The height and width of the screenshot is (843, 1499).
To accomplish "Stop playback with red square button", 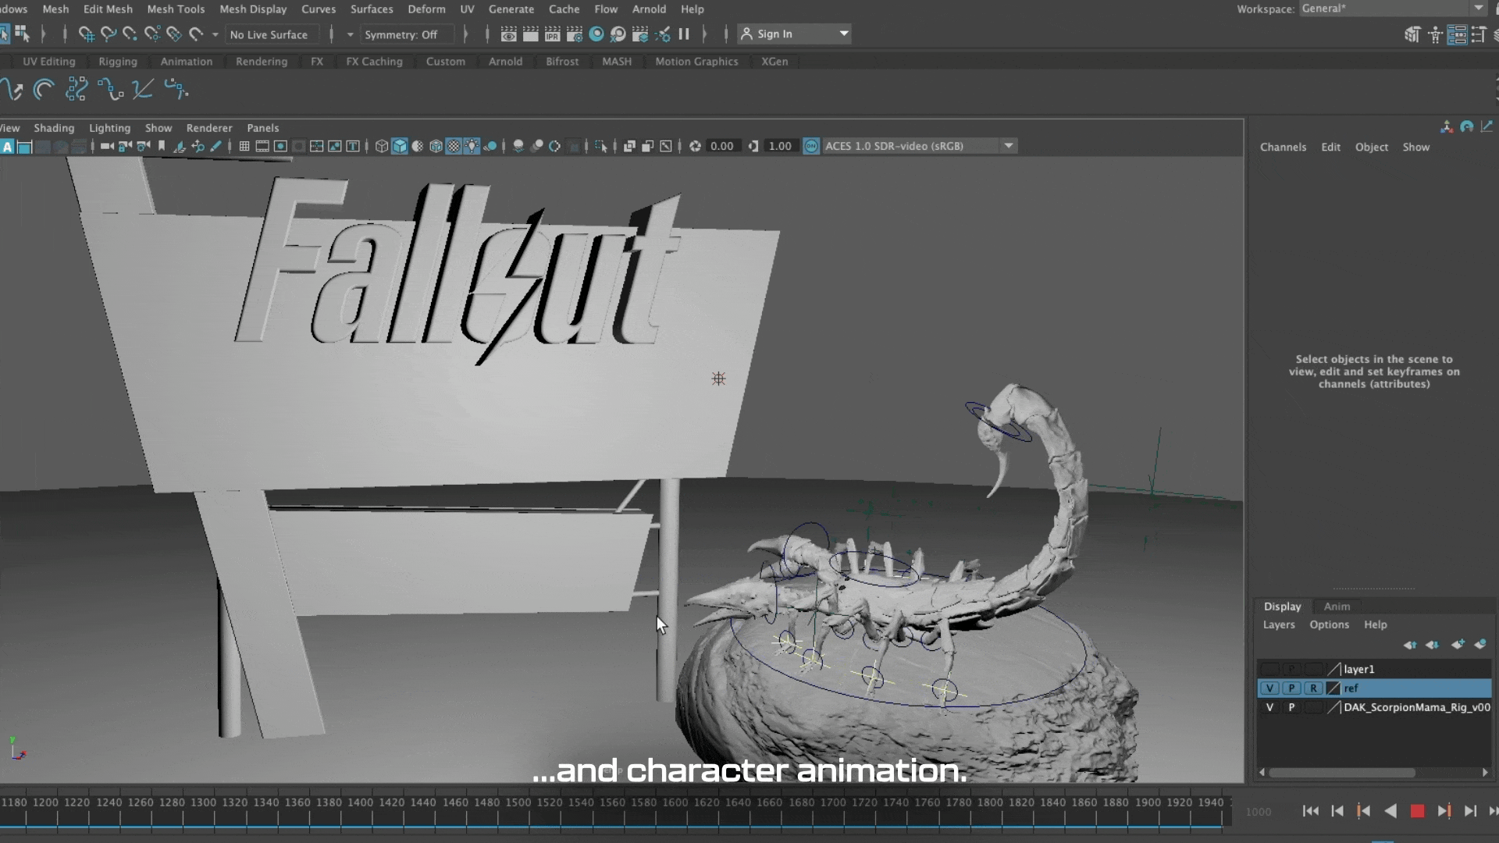I will (x=1417, y=812).
